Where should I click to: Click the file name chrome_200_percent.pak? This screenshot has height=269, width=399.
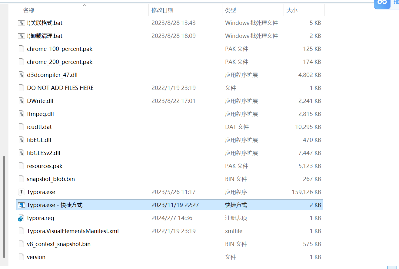click(x=60, y=62)
